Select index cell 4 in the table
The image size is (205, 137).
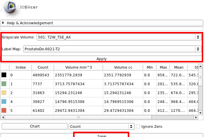tap(20, 102)
